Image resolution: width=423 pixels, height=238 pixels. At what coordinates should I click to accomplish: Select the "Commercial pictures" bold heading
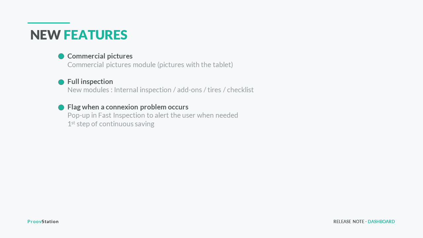pyautogui.click(x=100, y=56)
